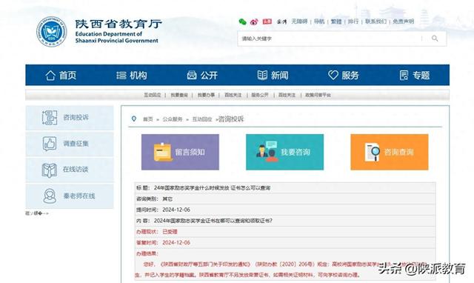Click 政策问答平台 in the sub-navigation bar
This screenshot has width=474, height=283.
click(318, 95)
